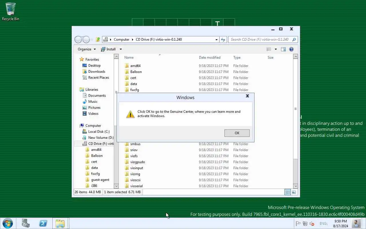The image size is (366, 229).
Task: Click OK in the Windows activation dialog
Action: (x=237, y=133)
